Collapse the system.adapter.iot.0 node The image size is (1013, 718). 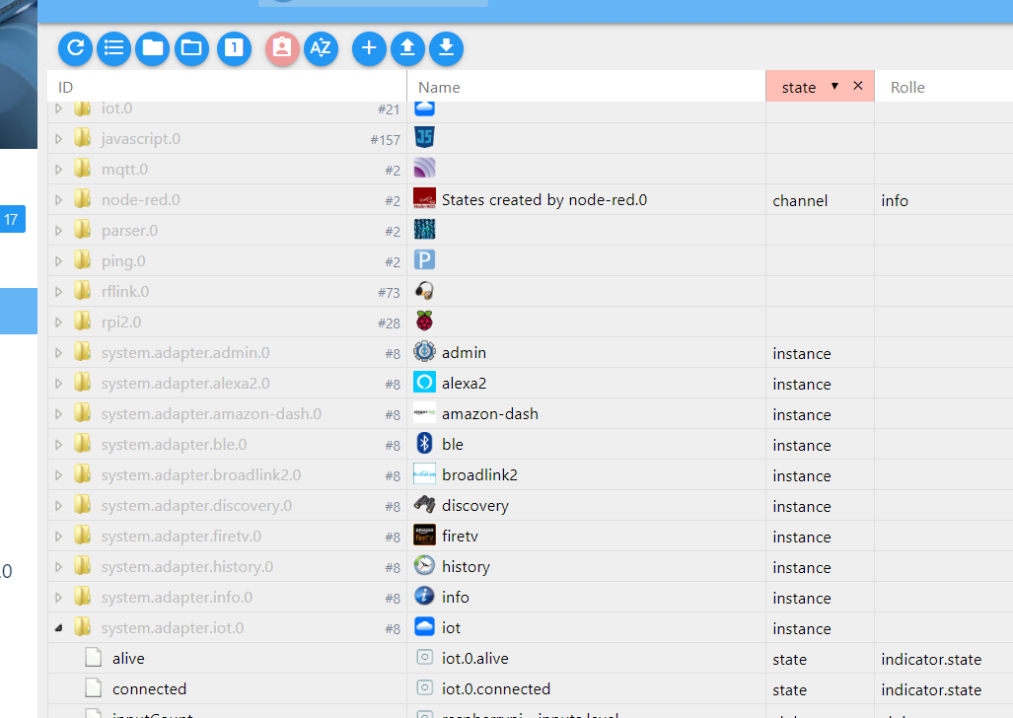(59, 627)
